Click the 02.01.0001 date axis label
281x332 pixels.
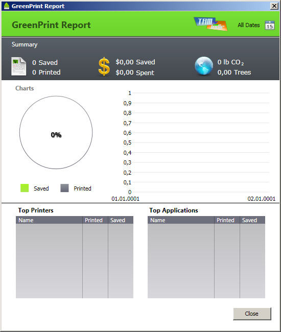pos(262,199)
